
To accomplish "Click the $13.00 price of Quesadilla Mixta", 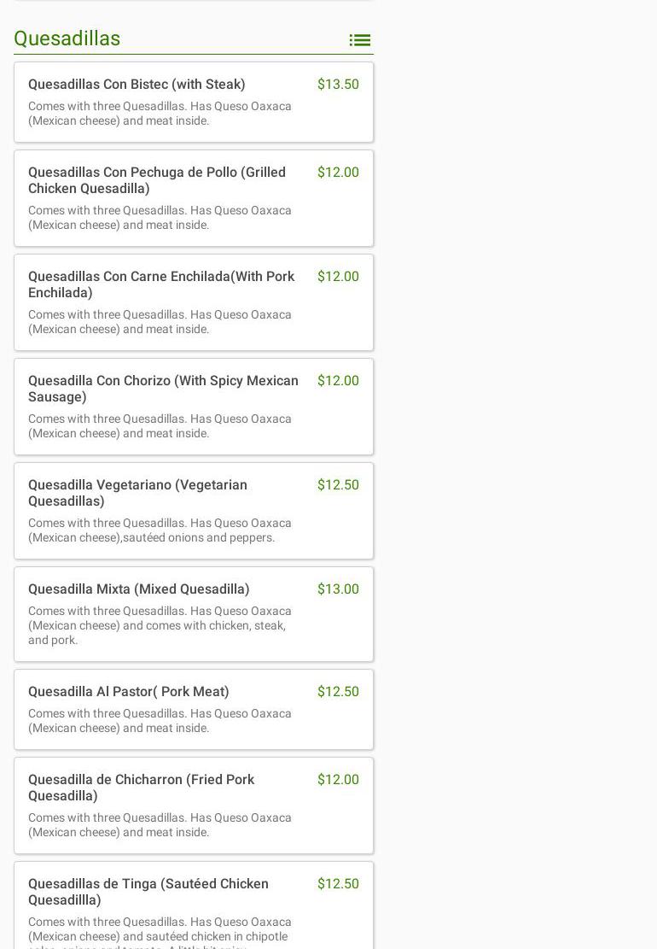I will coord(339,589).
